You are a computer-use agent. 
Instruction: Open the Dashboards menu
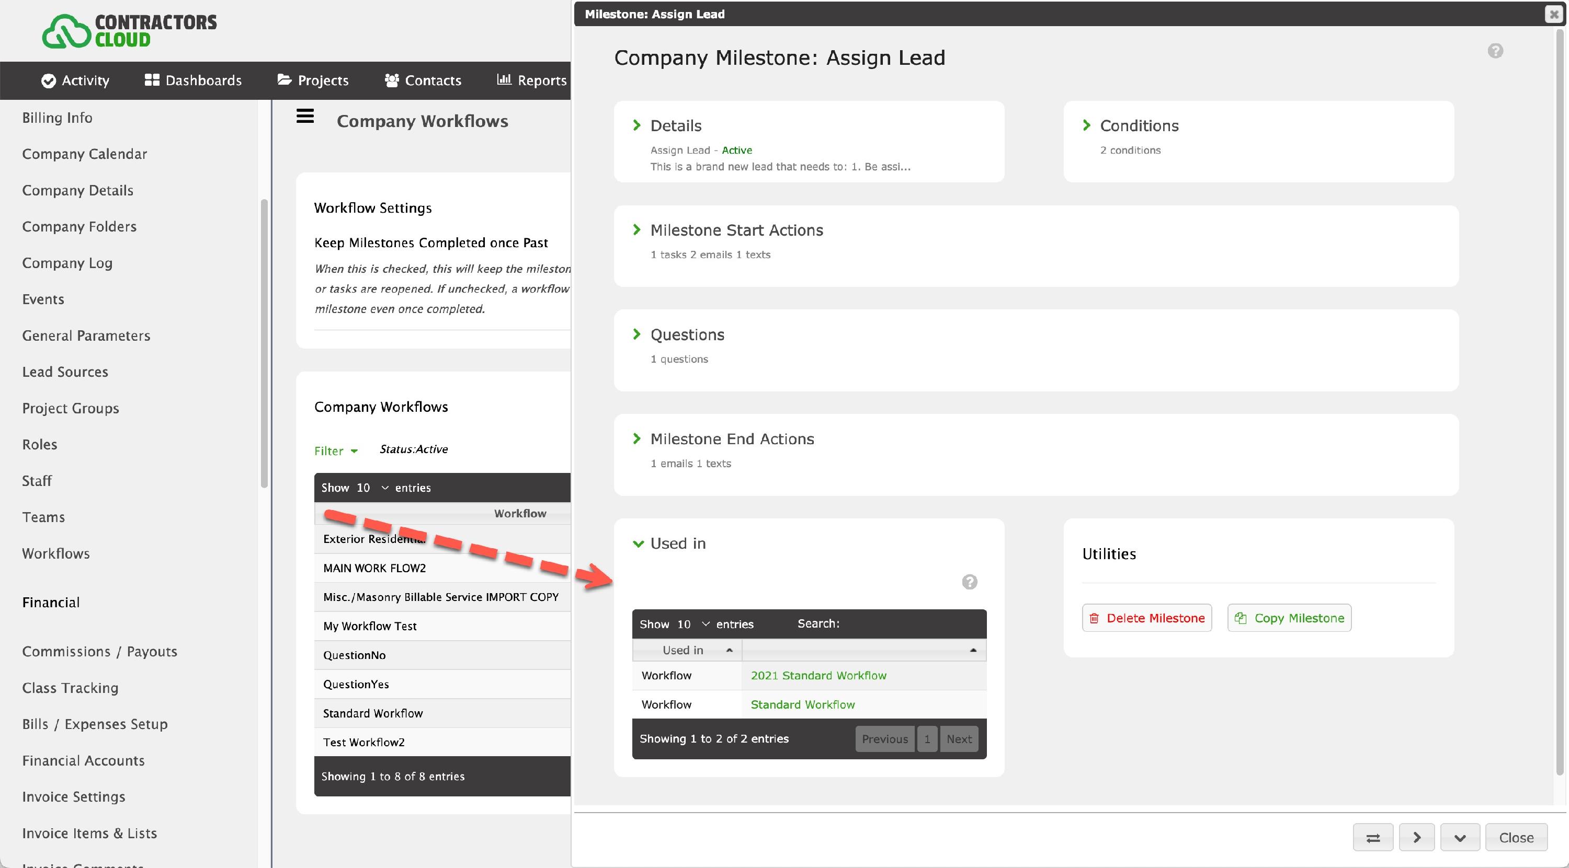pyautogui.click(x=193, y=80)
